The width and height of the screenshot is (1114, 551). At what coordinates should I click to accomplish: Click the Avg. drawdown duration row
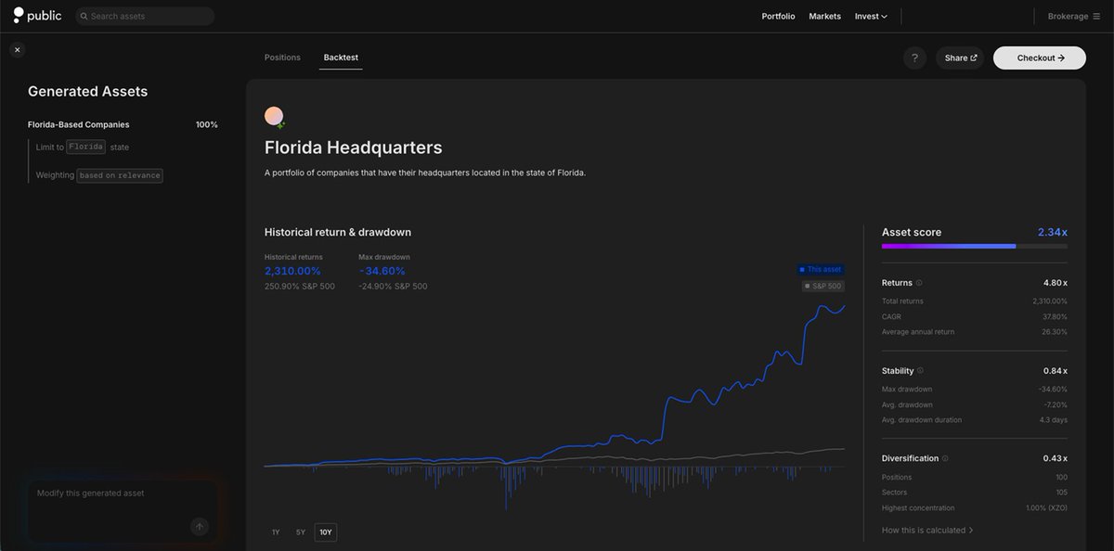[975, 419]
